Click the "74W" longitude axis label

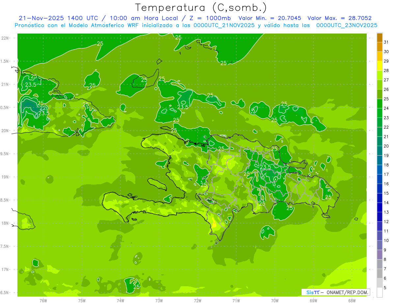click(x=120, y=301)
